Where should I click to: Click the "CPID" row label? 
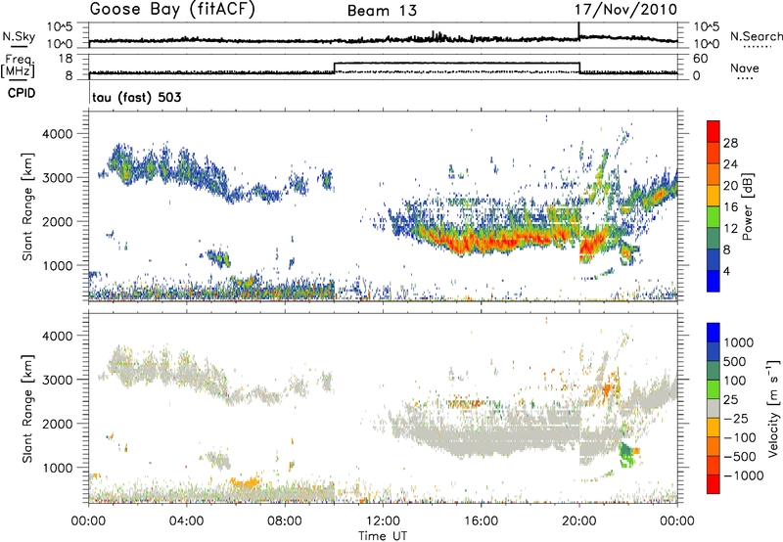tap(22, 93)
